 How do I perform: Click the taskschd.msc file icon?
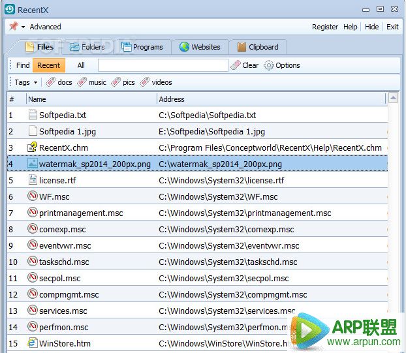coord(33,261)
